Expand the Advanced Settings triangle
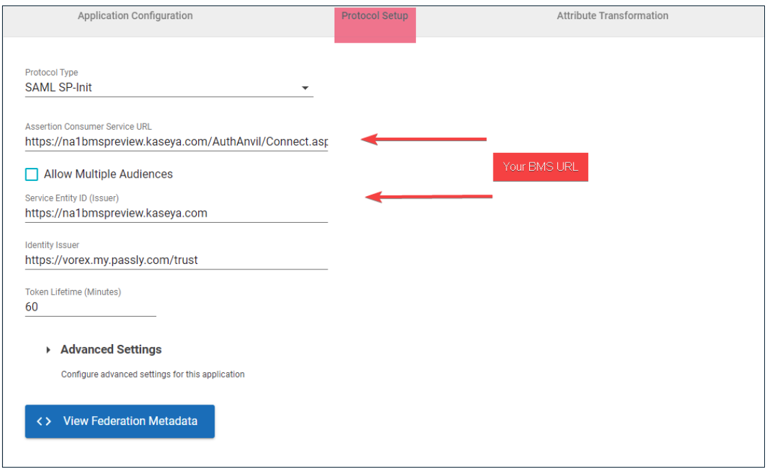767x471 pixels. pos(48,350)
